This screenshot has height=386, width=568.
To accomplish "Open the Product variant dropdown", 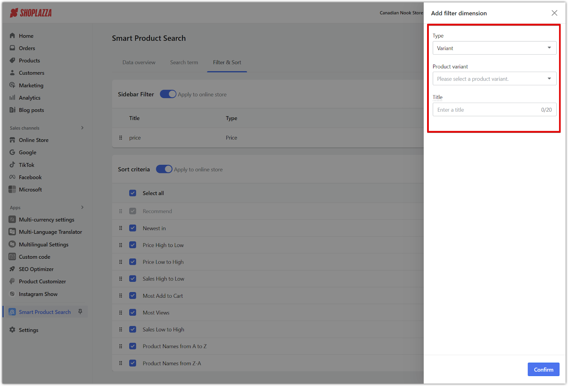I will click(494, 79).
